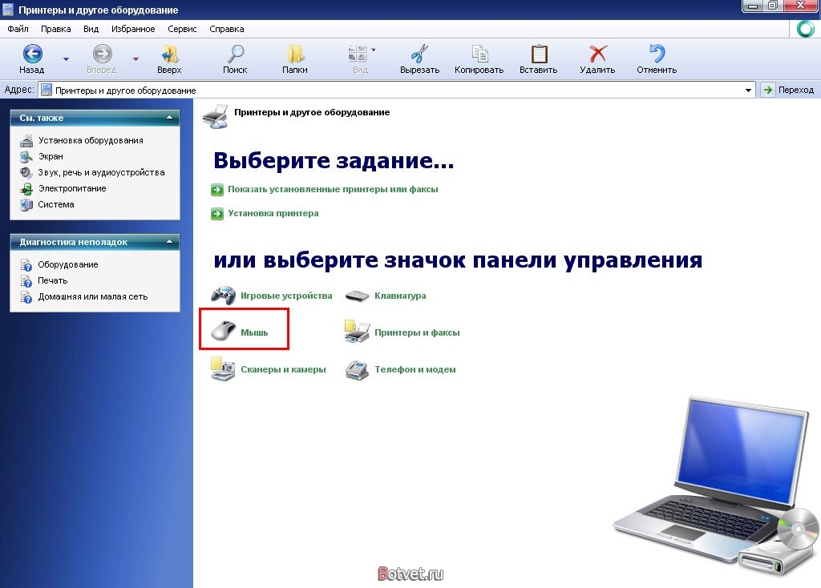Open the Печать troubleshooting link
This screenshot has height=588, width=821.
coord(52,280)
